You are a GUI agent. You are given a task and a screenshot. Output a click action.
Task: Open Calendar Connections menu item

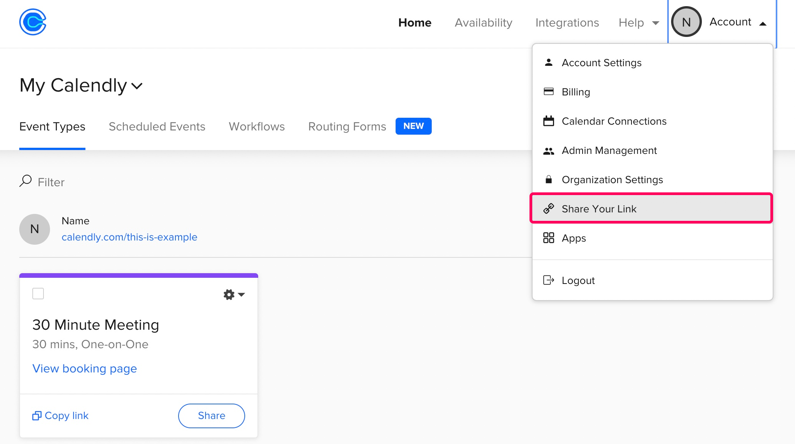point(653,121)
